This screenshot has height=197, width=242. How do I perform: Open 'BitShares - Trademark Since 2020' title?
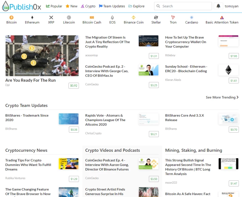[27, 118]
